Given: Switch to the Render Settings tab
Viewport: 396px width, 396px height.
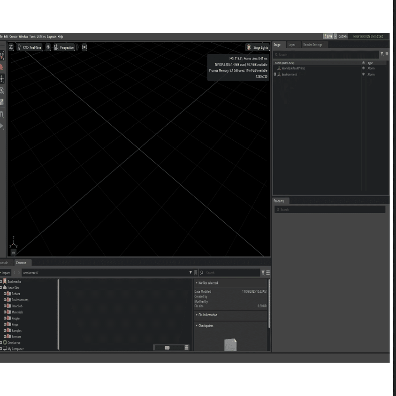Looking at the screenshot, I should point(312,45).
